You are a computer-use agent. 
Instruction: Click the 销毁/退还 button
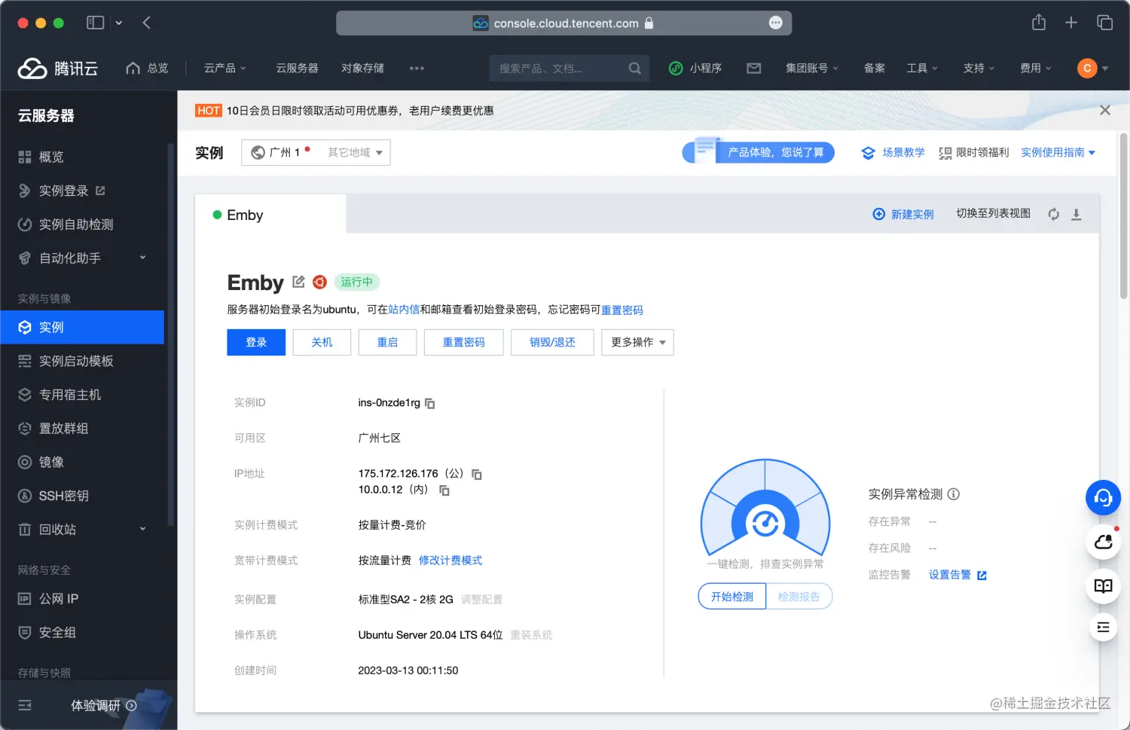(552, 342)
